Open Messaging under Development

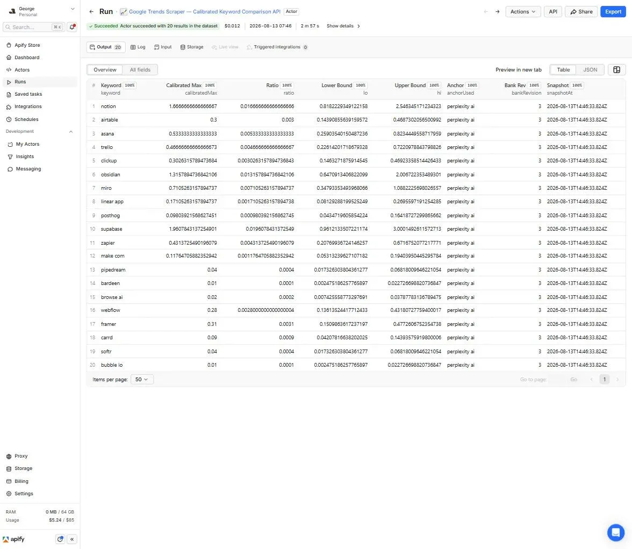(28, 169)
